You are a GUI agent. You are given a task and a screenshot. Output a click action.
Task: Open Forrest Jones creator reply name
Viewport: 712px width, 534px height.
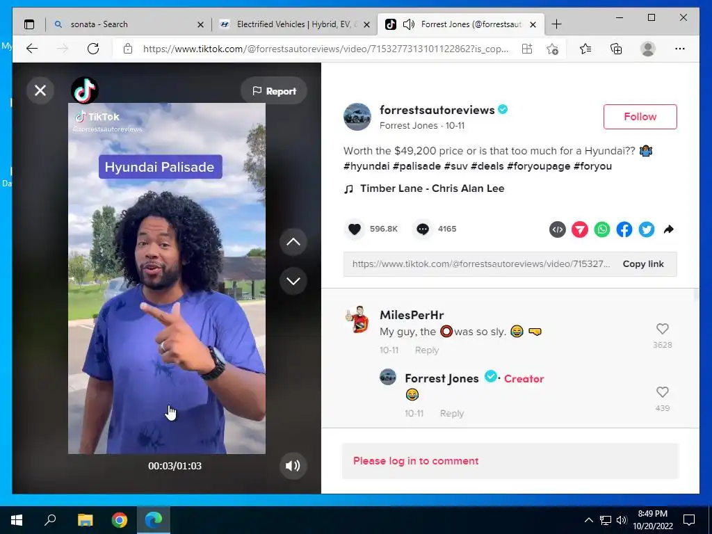(x=442, y=378)
